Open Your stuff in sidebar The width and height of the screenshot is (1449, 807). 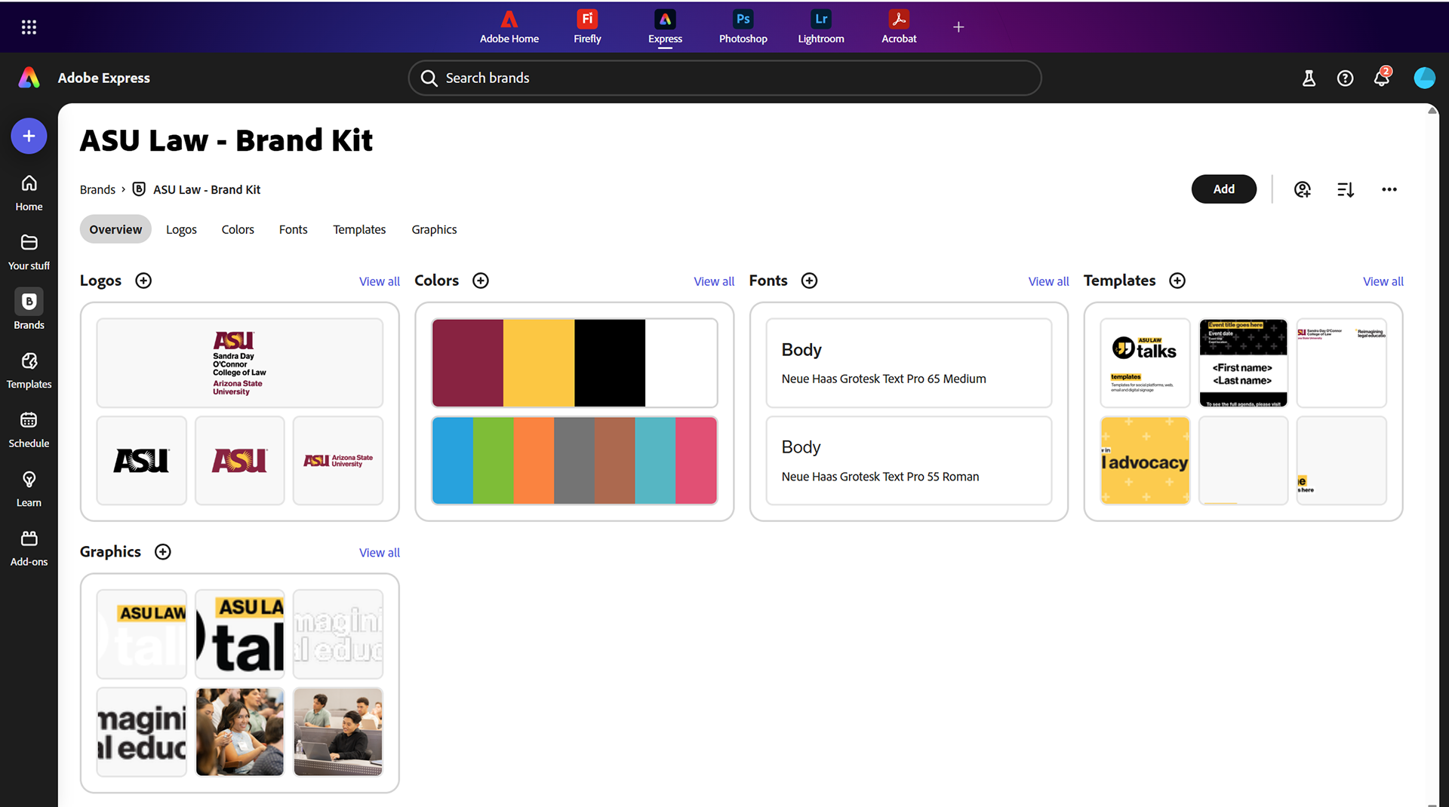(x=29, y=252)
